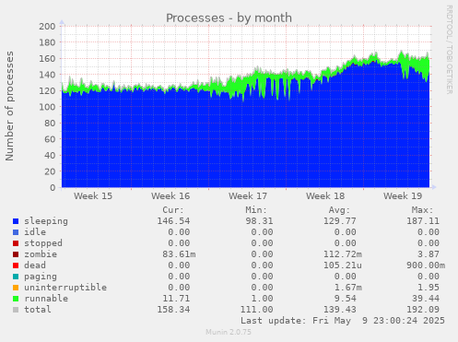Click the 'sleeping' legend label
This screenshot has width=458, height=342.
[x=46, y=221]
